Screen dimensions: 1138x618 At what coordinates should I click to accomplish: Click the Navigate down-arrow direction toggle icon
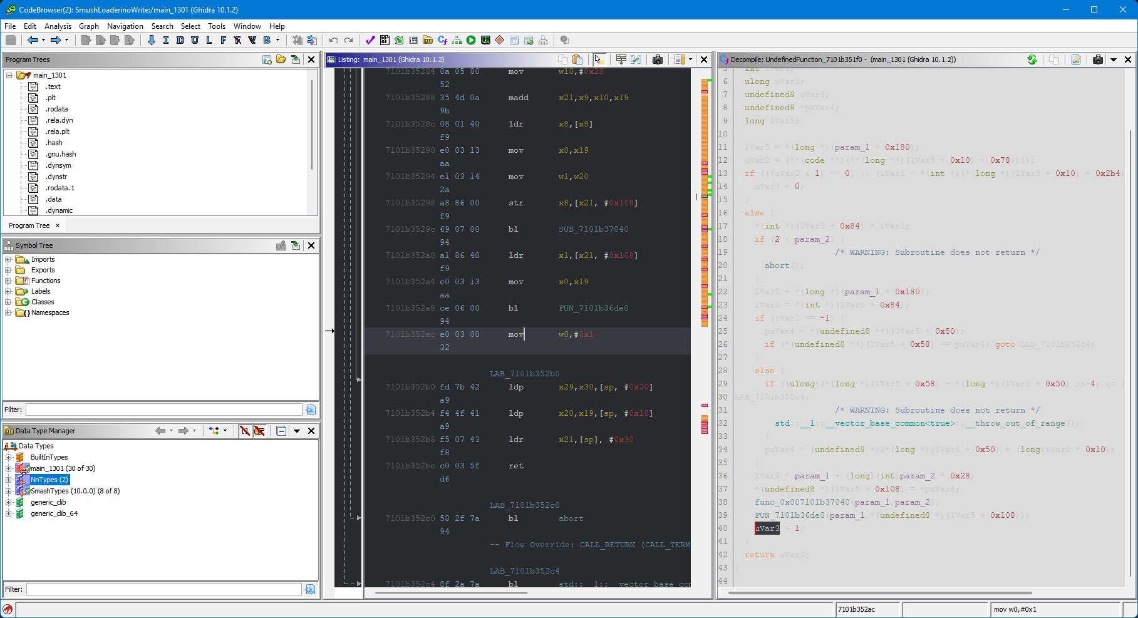(152, 40)
